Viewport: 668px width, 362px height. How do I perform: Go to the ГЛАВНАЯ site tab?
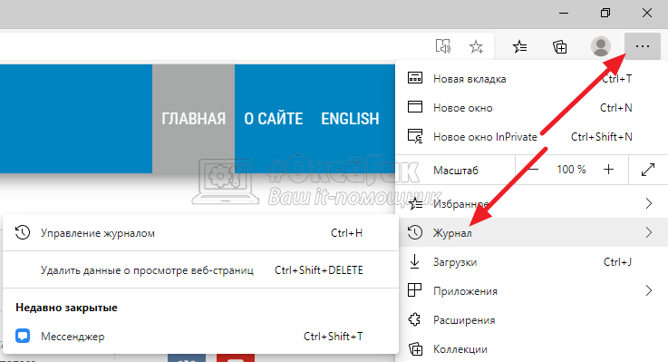(x=193, y=119)
